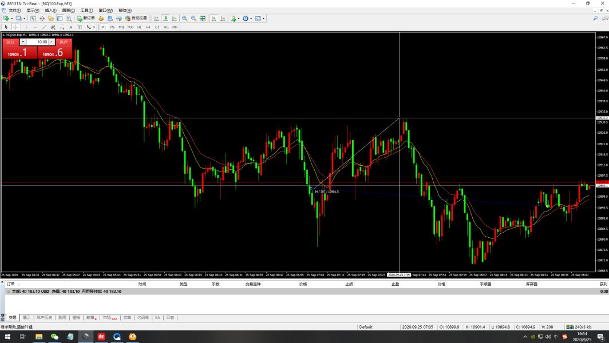The width and height of the screenshot is (609, 343).
Task: Expand the arrows objects dropdown
Action: [x=94, y=27]
